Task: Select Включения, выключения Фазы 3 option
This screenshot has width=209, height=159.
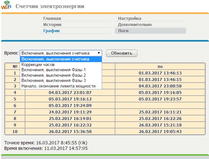Action: pos(53,81)
